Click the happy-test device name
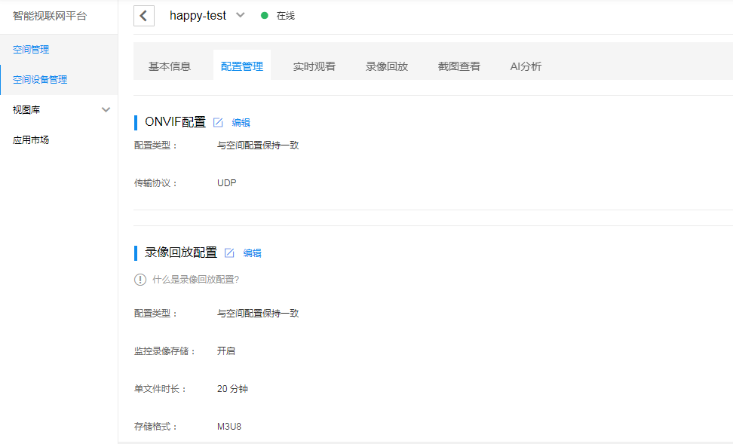 [x=198, y=15]
